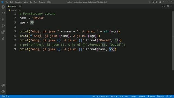Open the Extensions view

tap(3, 32)
